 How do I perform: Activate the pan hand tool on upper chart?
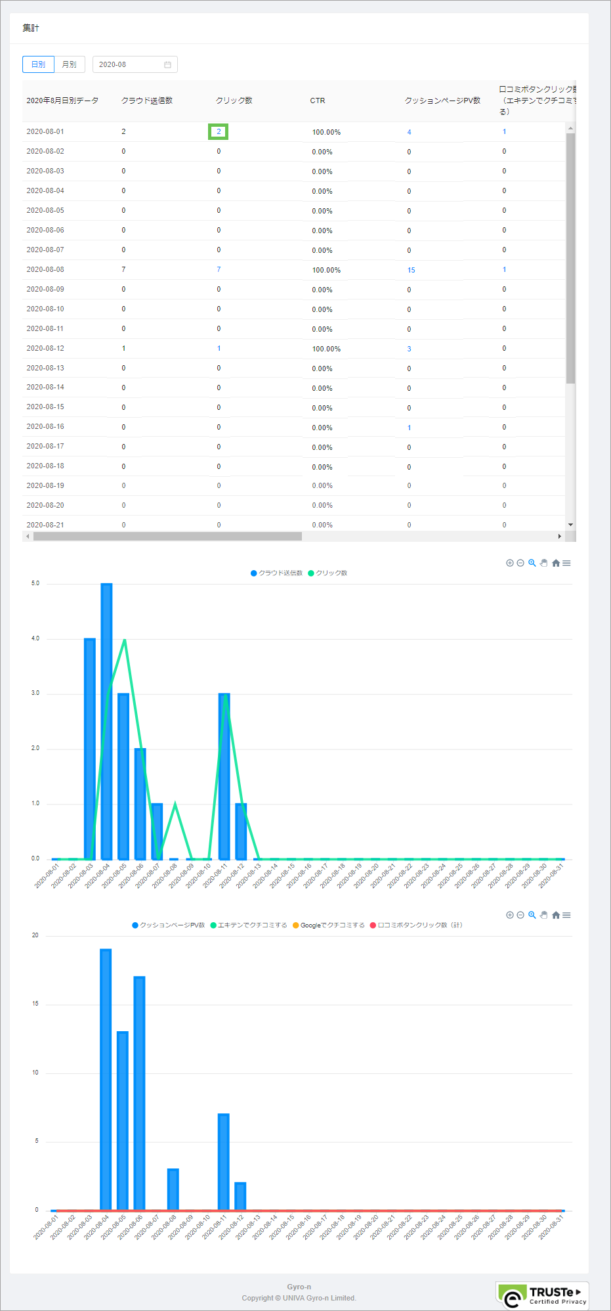pyautogui.click(x=543, y=563)
